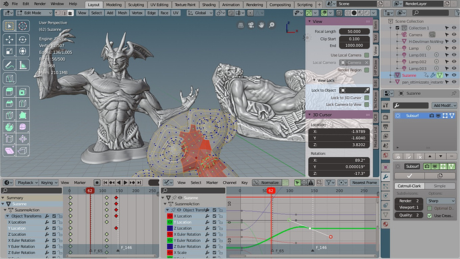Switch to the UV Editing workspace tab
Viewport: 460px width, 259px height.
[159, 5]
